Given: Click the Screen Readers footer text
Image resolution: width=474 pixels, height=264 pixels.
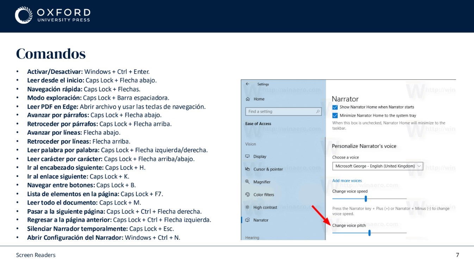Looking at the screenshot, I should (36, 255).
